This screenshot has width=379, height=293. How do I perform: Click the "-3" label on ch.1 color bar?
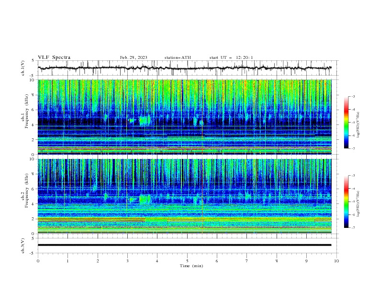353,96
